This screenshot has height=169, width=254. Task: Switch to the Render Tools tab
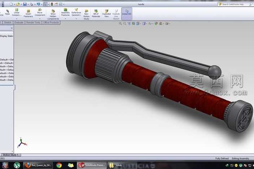click(x=33, y=22)
